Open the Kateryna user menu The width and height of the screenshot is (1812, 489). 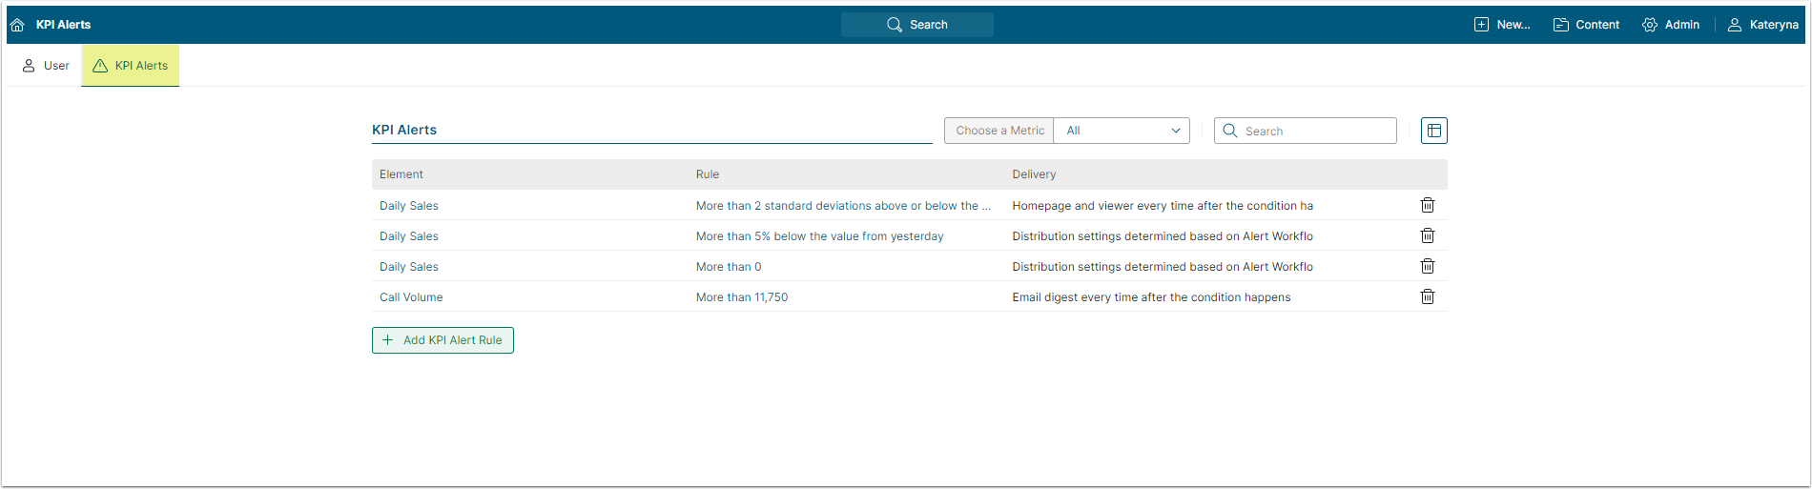1763,25
